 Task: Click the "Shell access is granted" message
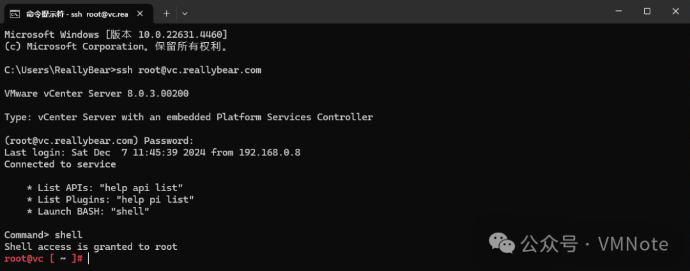(90, 247)
